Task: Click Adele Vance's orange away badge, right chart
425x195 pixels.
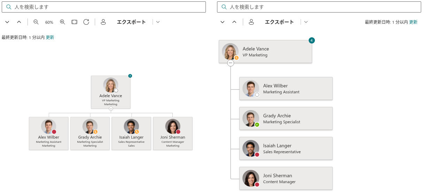Action: [x=237, y=58]
